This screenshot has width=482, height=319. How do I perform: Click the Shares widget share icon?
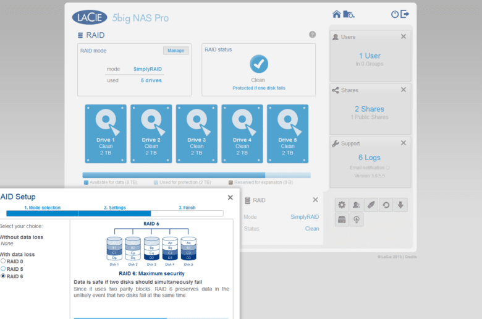click(x=336, y=90)
